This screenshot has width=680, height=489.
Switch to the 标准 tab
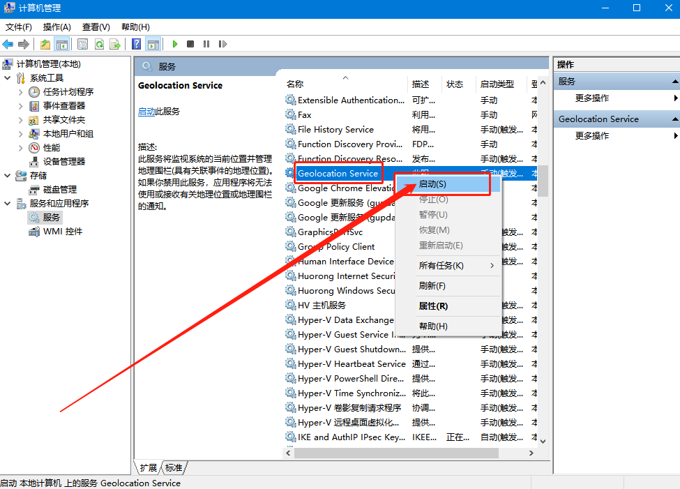click(174, 467)
